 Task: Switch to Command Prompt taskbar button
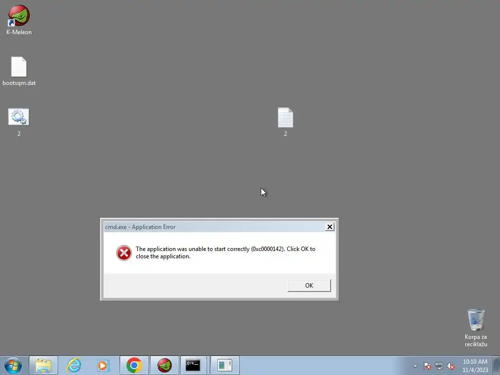click(193, 365)
